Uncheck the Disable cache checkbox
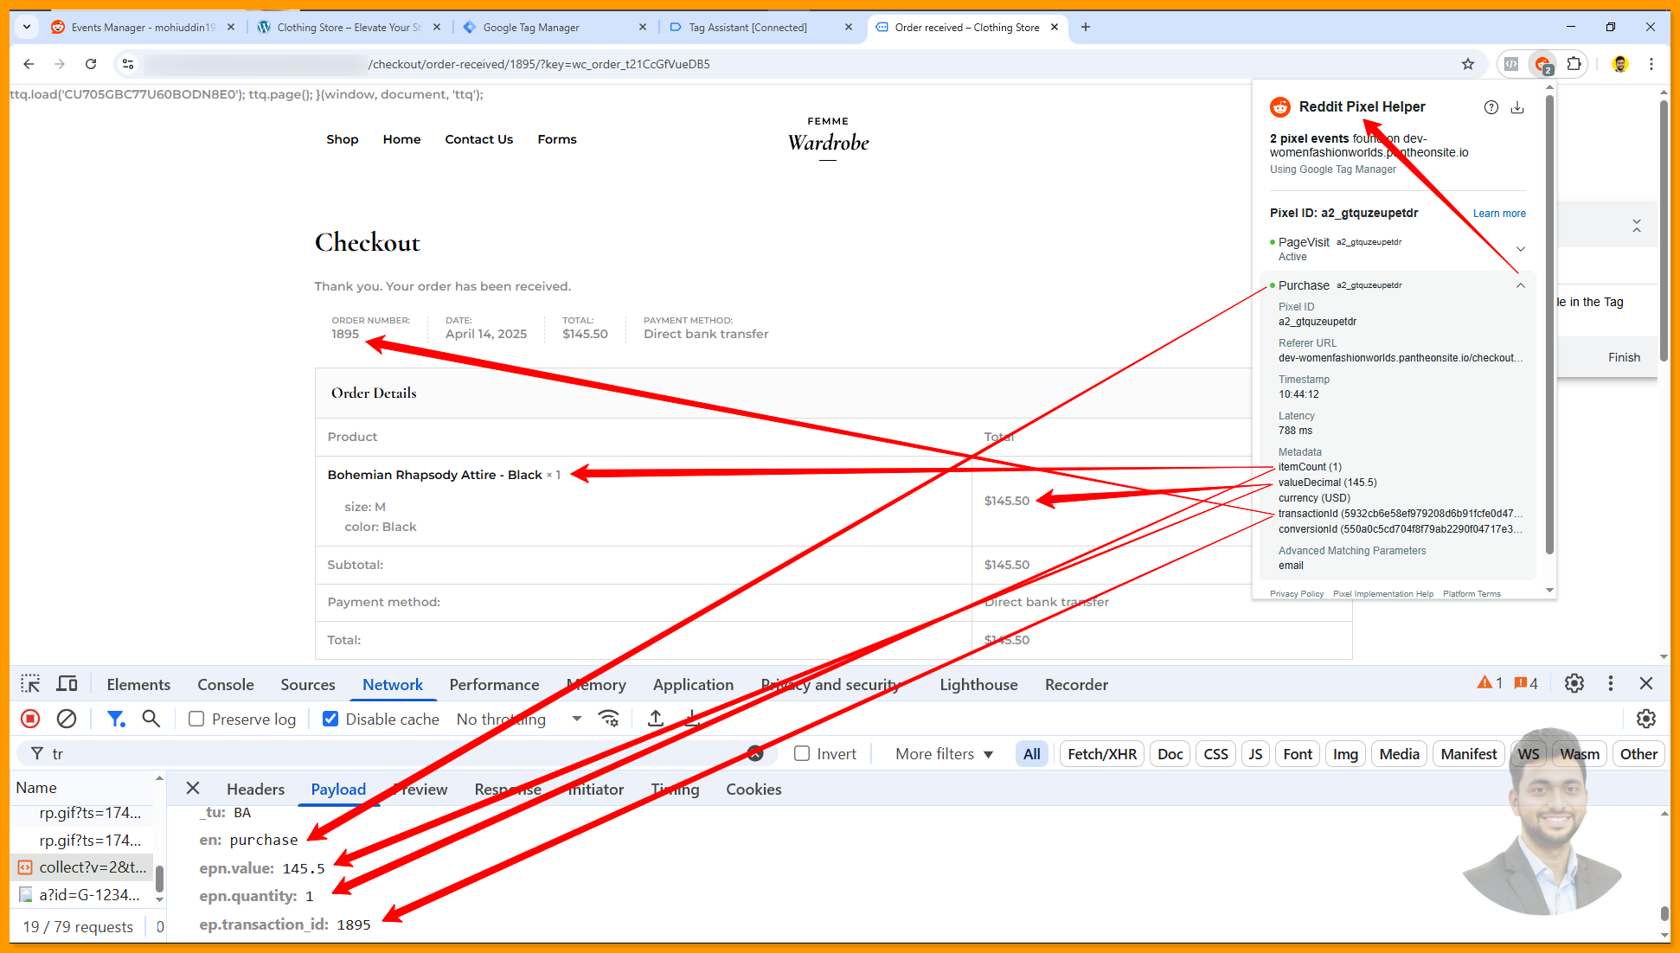 (330, 719)
